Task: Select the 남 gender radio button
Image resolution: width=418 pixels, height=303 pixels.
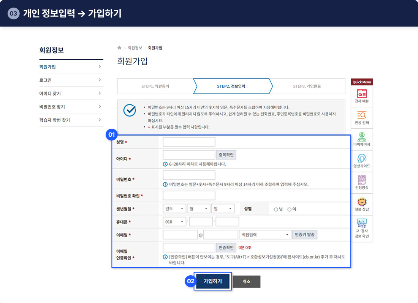Action: click(x=276, y=209)
